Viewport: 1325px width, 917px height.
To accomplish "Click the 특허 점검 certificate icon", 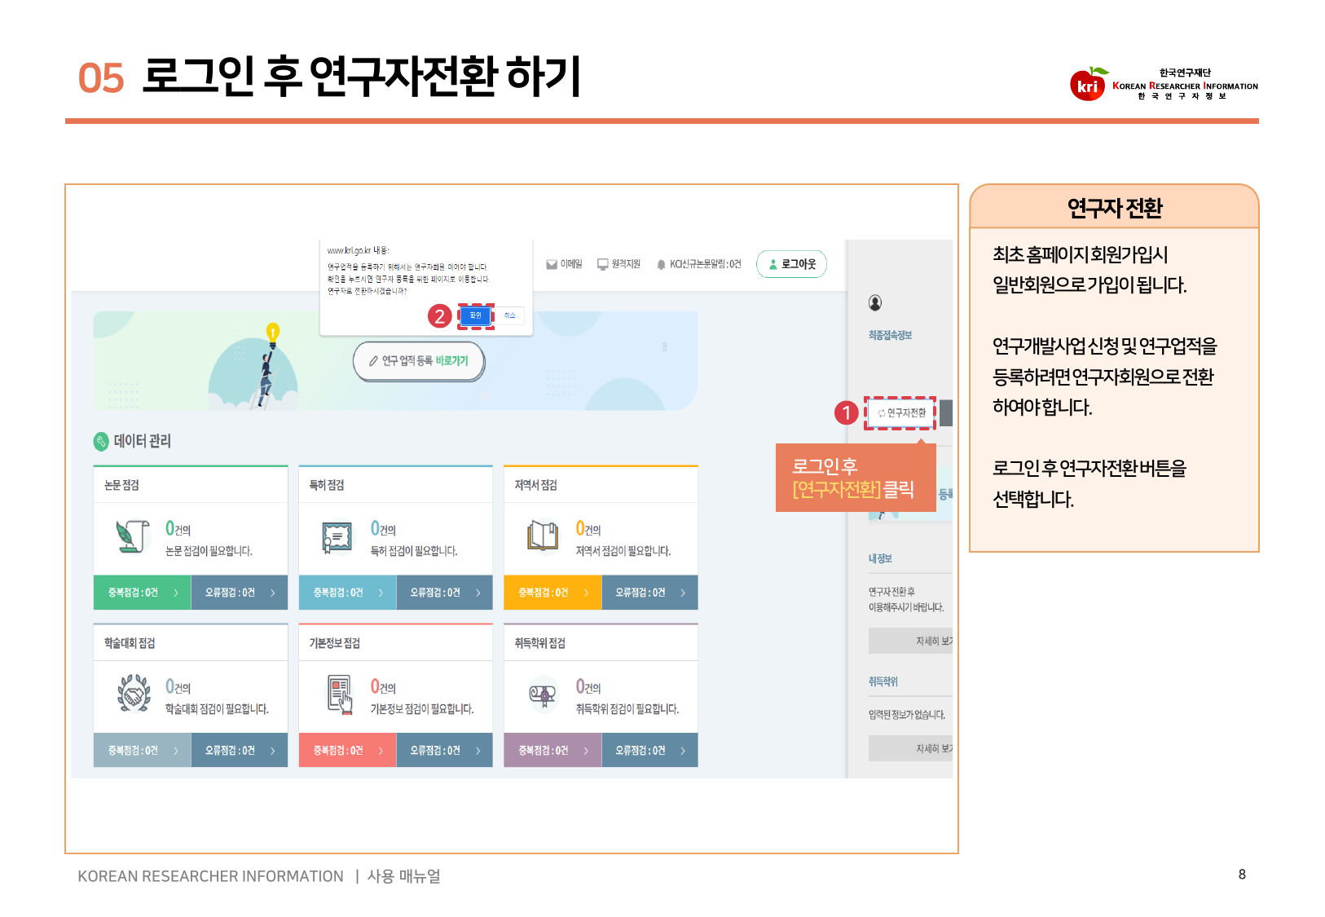I will [337, 536].
